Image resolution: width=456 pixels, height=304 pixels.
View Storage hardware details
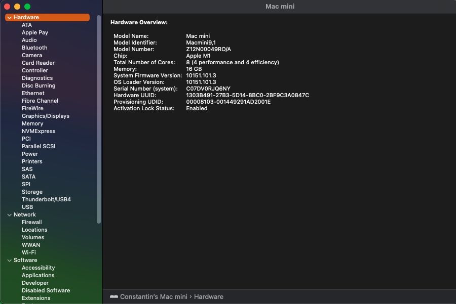(x=32, y=192)
